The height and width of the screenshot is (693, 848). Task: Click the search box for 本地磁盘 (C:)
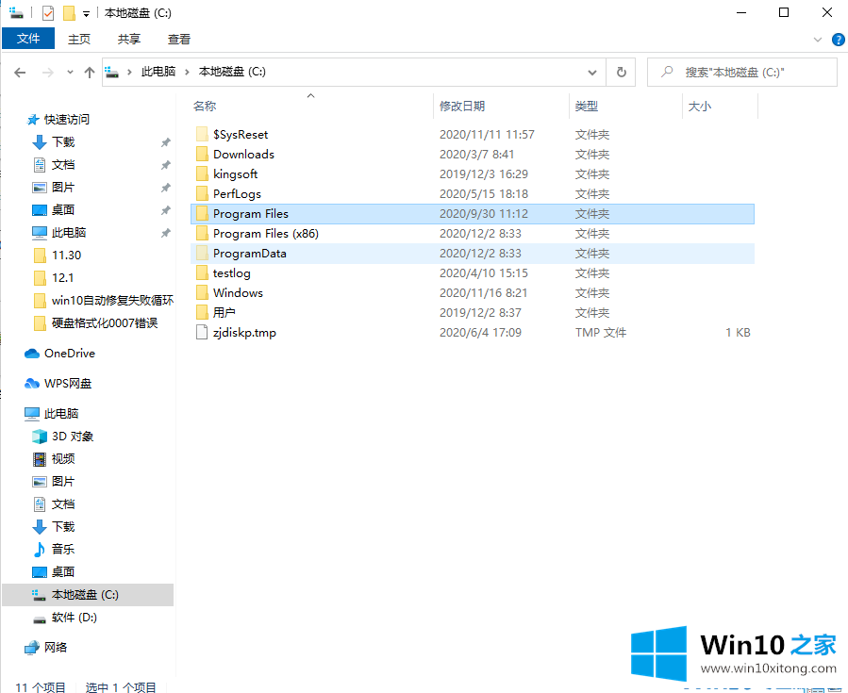(742, 72)
